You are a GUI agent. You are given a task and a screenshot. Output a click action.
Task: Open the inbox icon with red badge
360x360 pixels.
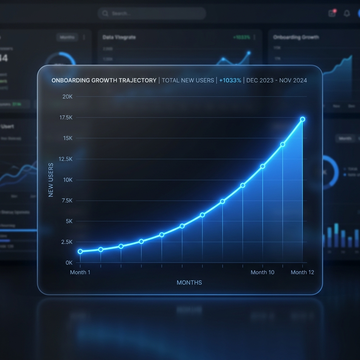(x=332, y=13)
